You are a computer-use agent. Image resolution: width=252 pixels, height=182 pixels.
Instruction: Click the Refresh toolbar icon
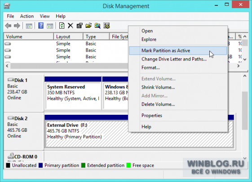coord(62,26)
